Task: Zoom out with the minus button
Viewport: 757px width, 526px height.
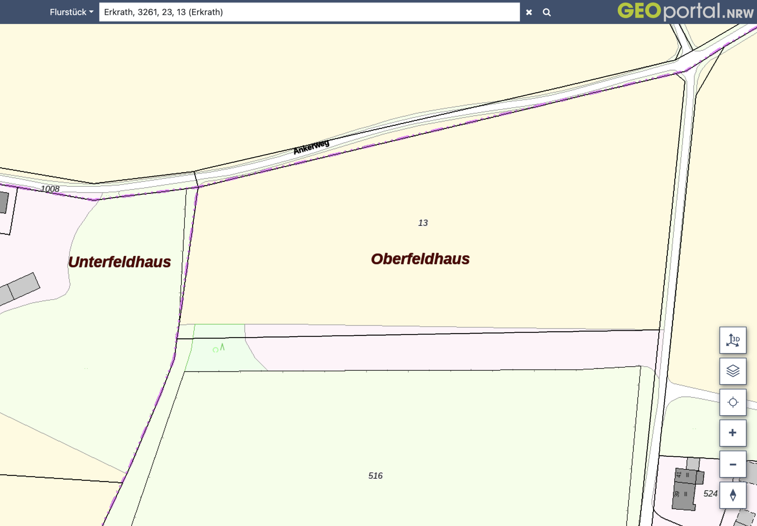Action: pos(733,464)
